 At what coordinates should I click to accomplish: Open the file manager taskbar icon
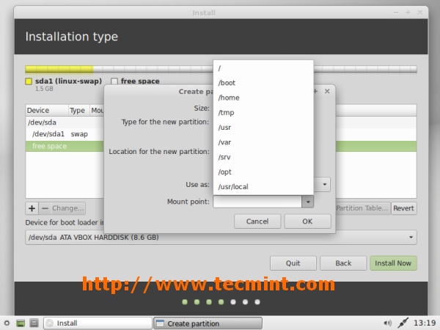coord(34,323)
